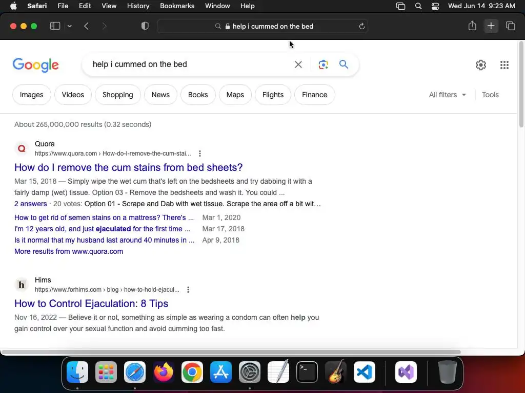Image resolution: width=525 pixels, height=393 pixels.
Task: Open the Window menu
Action: pyautogui.click(x=217, y=6)
